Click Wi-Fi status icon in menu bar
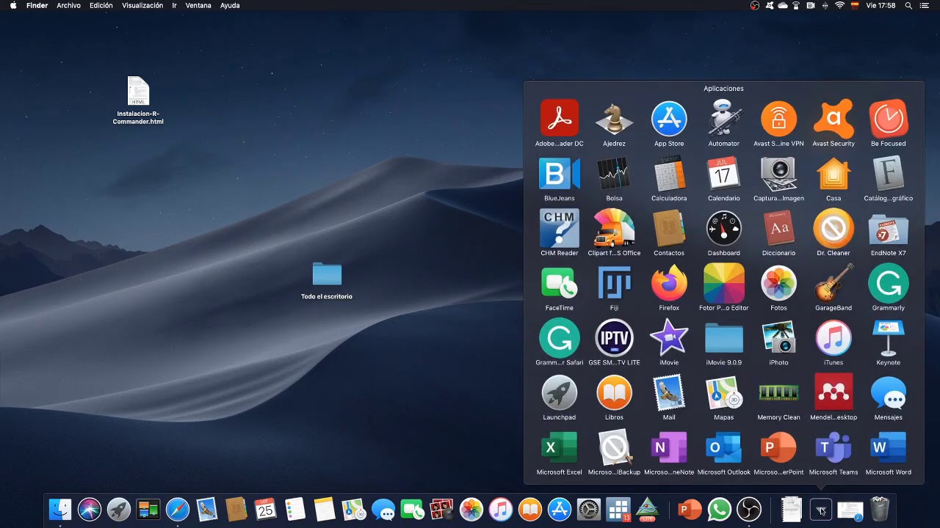Screen dimensions: 940x528 click(839, 5)
